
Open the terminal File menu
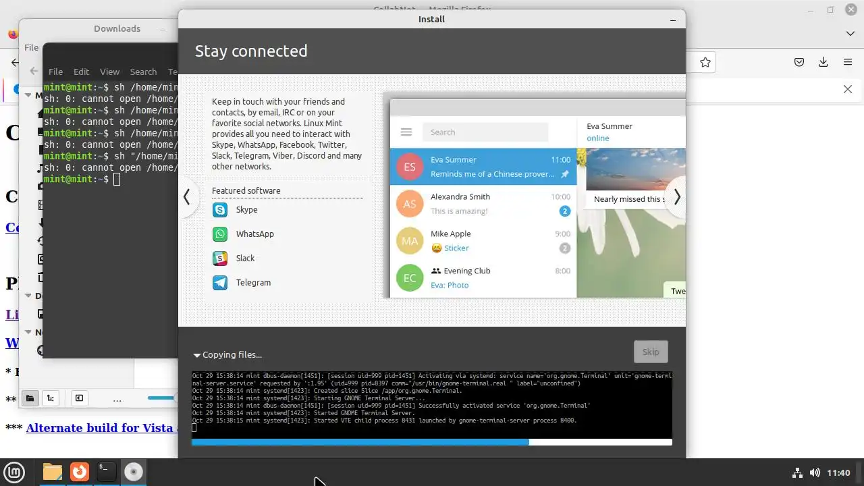55,72
